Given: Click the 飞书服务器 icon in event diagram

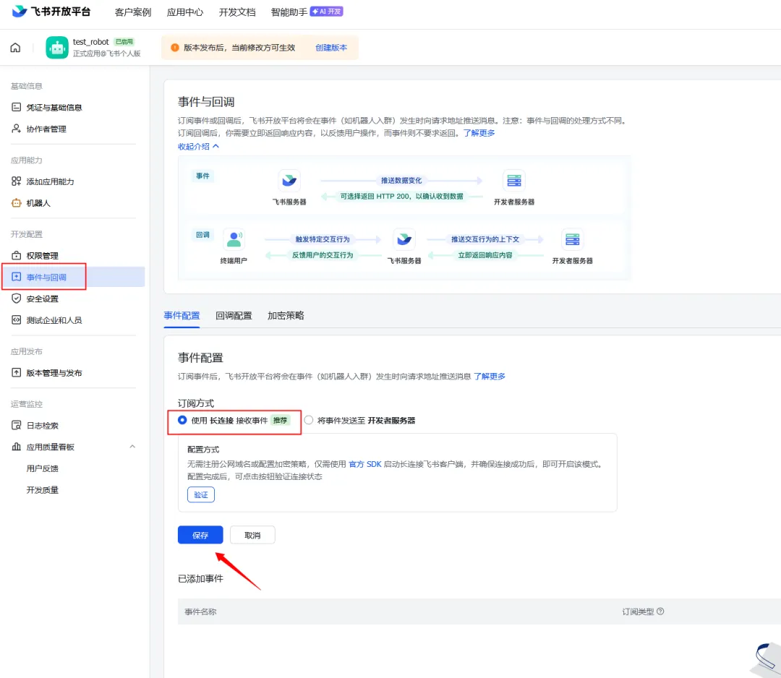Looking at the screenshot, I should tap(289, 180).
